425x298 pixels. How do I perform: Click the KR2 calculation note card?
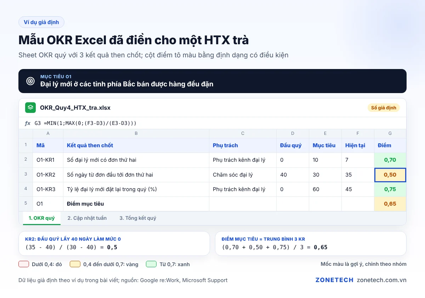(x=114, y=243)
